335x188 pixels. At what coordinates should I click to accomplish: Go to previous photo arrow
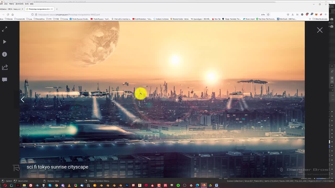(x=23, y=99)
